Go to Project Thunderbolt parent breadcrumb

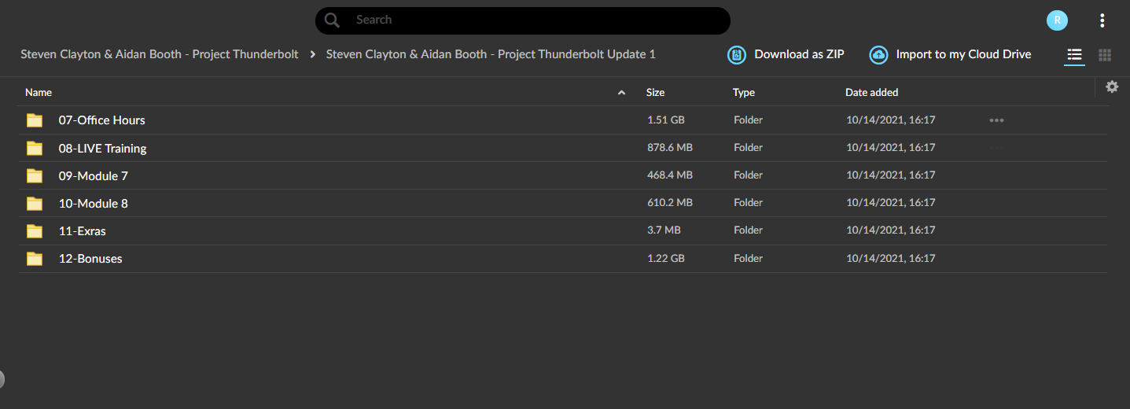[x=160, y=54]
